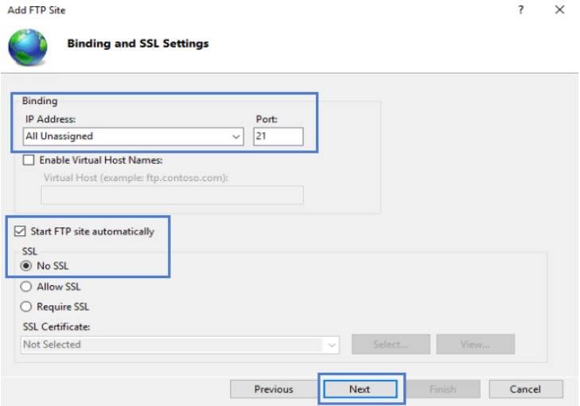Image resolution: width=580 pixels, height=406 pixels.
Task: Open the SSL Certificate dropdown
Action: point(180,345)
